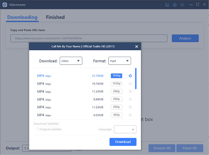Click the highlighted 1036p quality badge
209x155 pixels.
[x=116, y=76]
